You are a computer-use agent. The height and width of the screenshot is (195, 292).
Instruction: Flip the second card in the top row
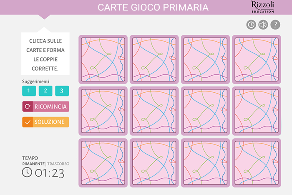[x=154, y=59]
